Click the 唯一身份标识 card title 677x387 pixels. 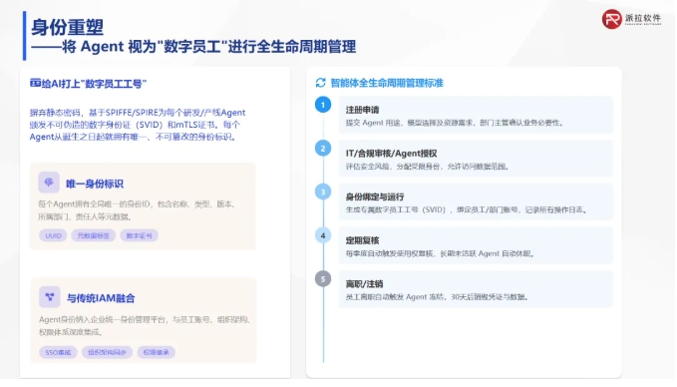click(x=95, y=184)
